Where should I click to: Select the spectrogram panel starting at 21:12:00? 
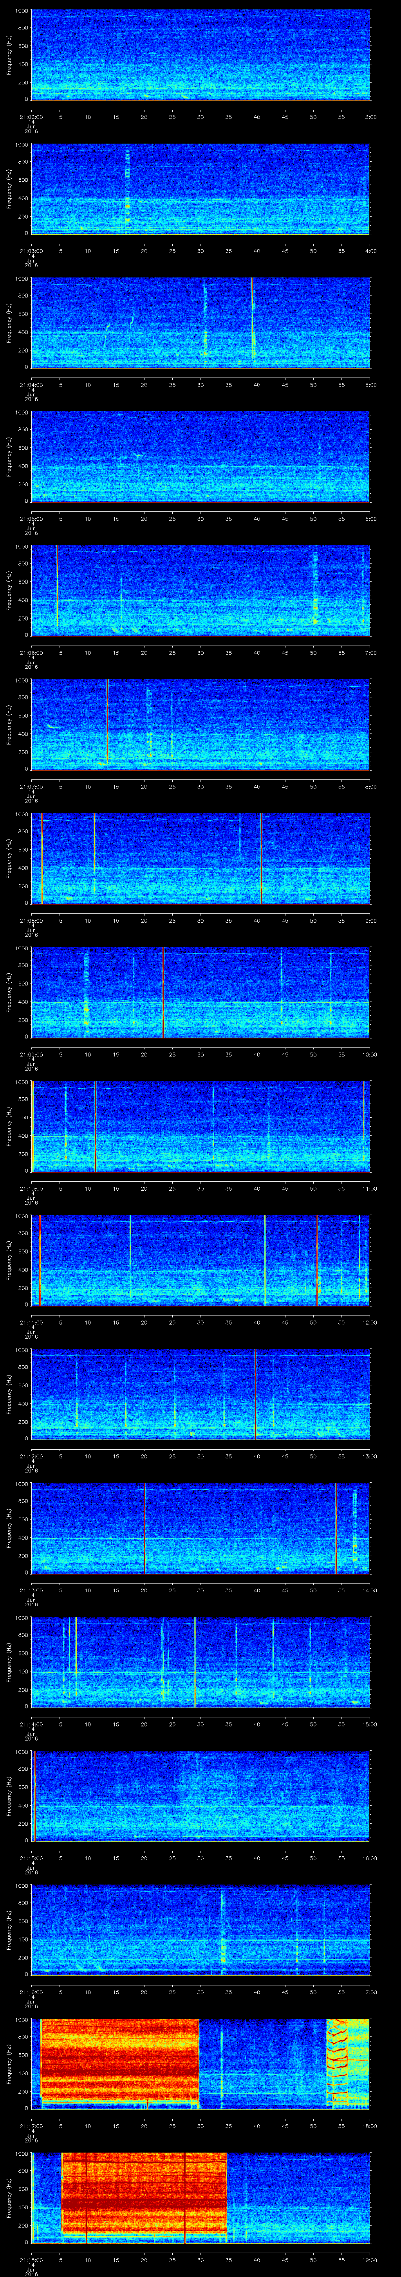[201, 1395]
